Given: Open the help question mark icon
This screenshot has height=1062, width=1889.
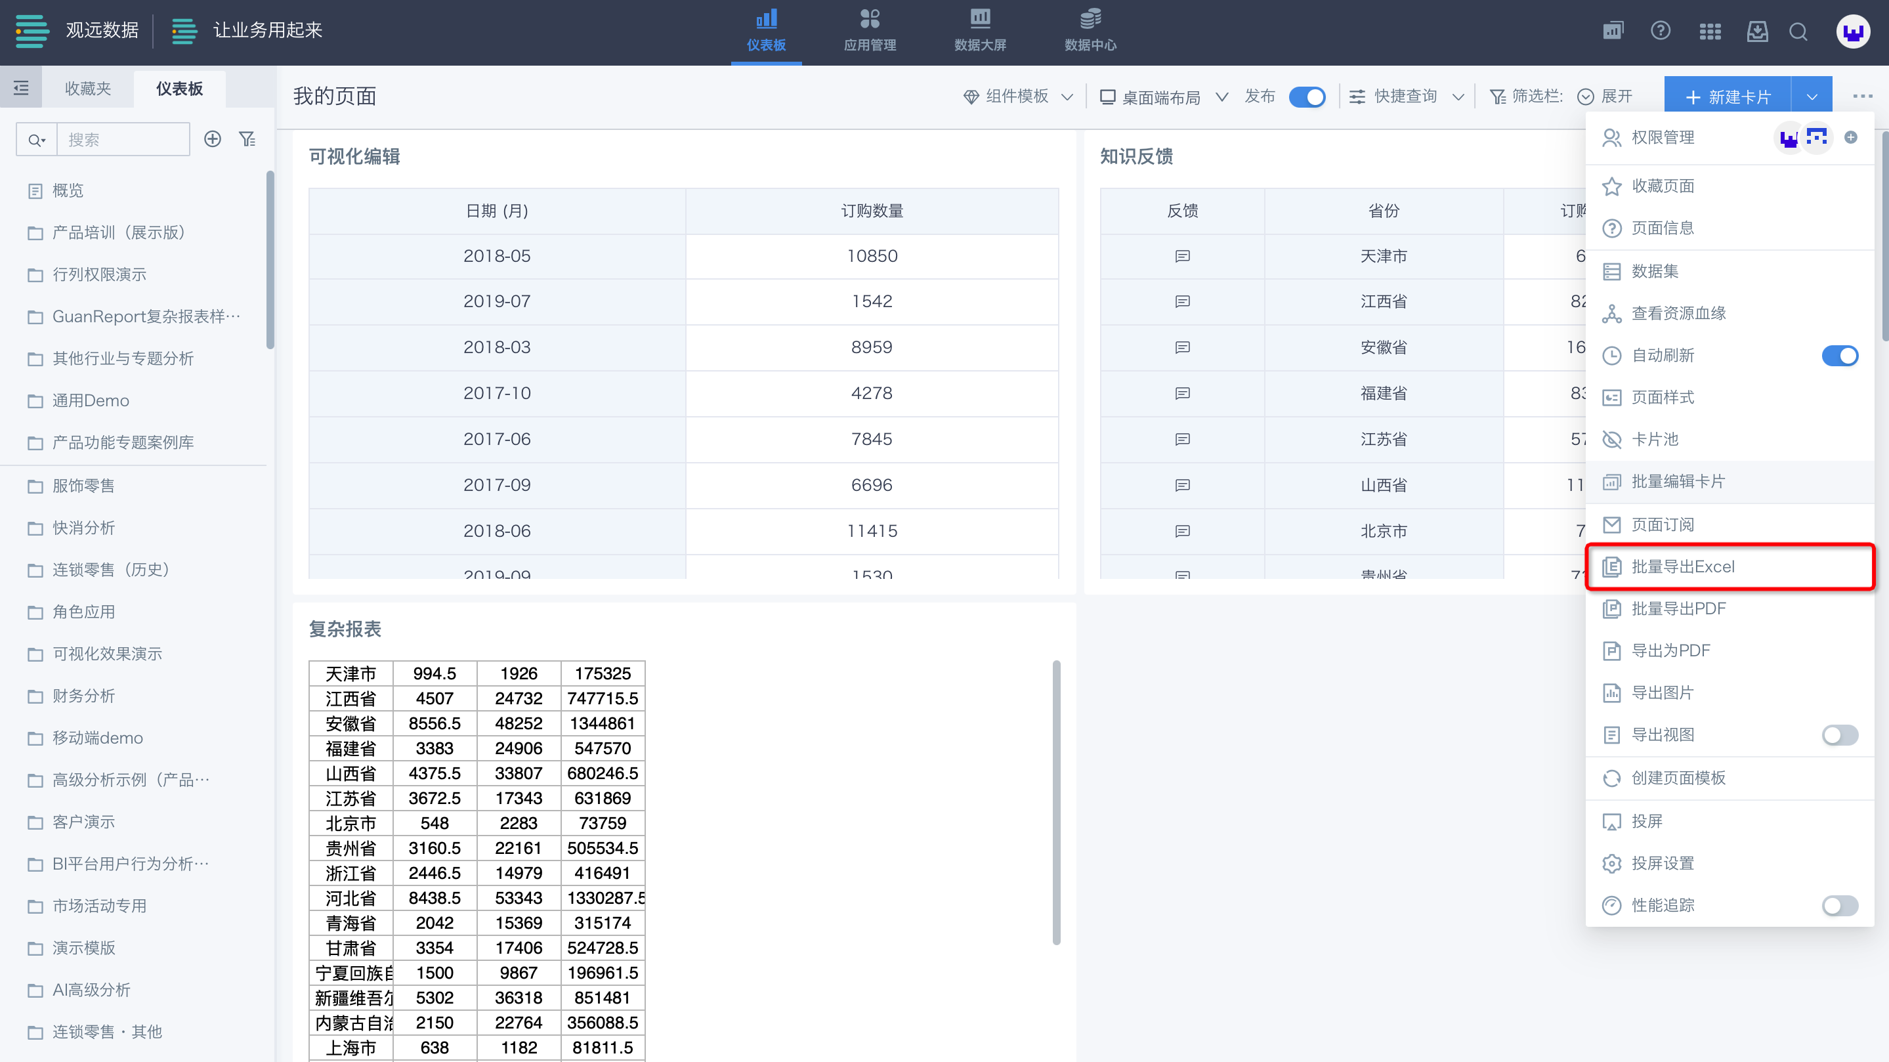Looking at the screenshot, I should pyautogui.click(x=1660, y=32).
